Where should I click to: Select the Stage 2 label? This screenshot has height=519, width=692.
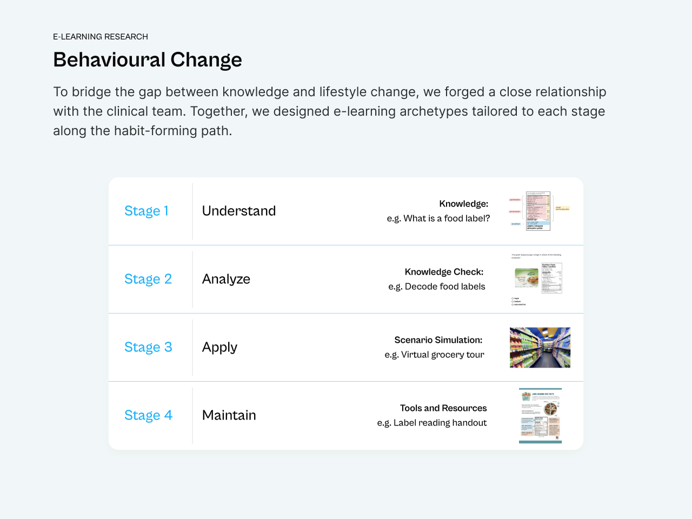coord(148,279)
